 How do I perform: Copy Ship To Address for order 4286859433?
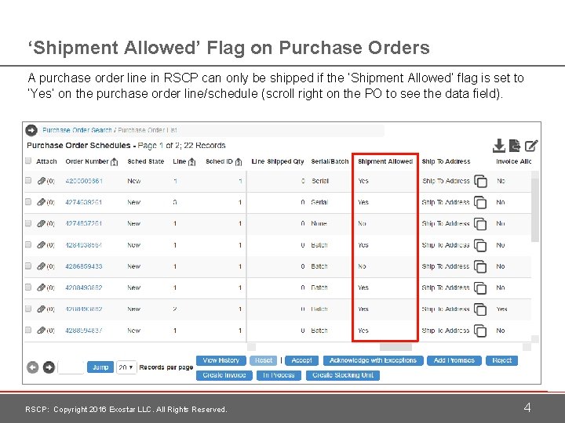point(480,267)
